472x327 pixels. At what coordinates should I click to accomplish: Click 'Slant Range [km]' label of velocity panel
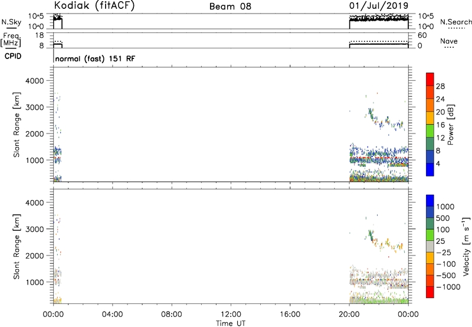(17, 247)
